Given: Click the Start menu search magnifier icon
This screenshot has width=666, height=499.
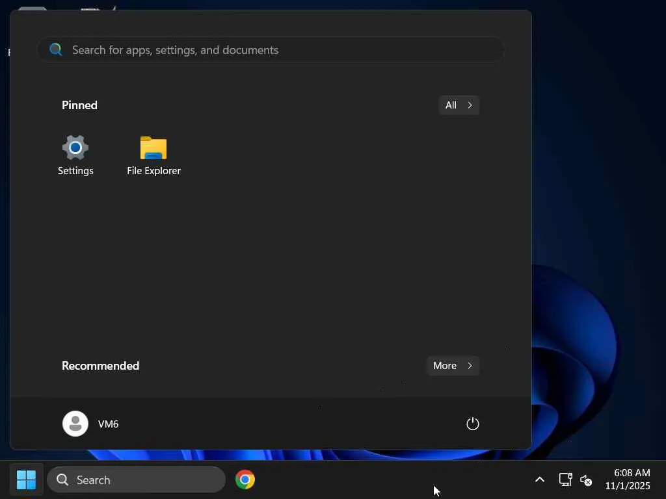Looking at the screenshot, I should [x=56, y=49].
